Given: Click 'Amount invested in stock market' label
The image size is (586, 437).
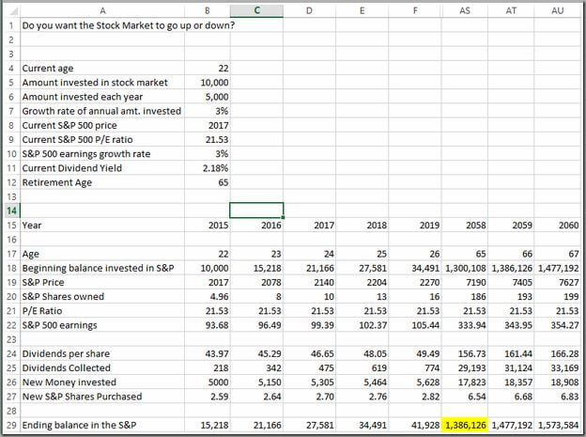Looking at the screenshot, I should tap(95, 83).
